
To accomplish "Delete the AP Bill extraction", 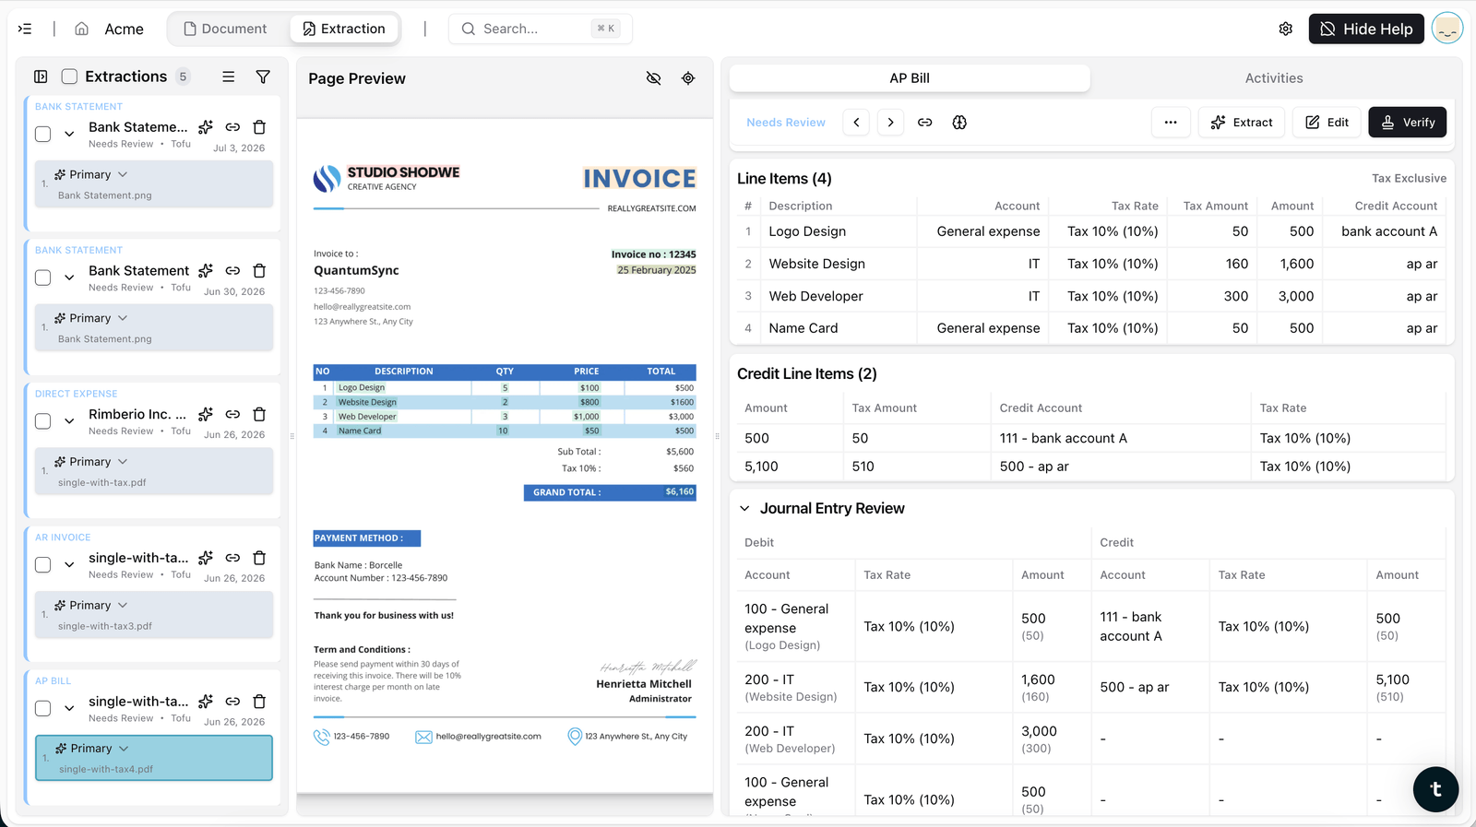I will tap(259, 702).
